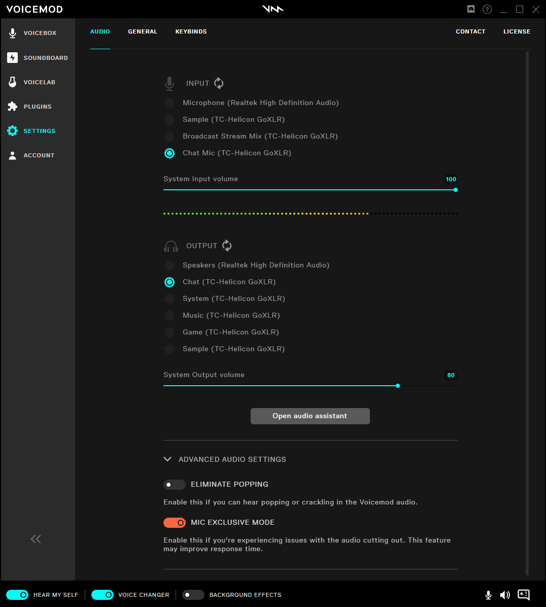Screen dimensions: 546x607
Task: Click the Account person icon
Action: 12,155
